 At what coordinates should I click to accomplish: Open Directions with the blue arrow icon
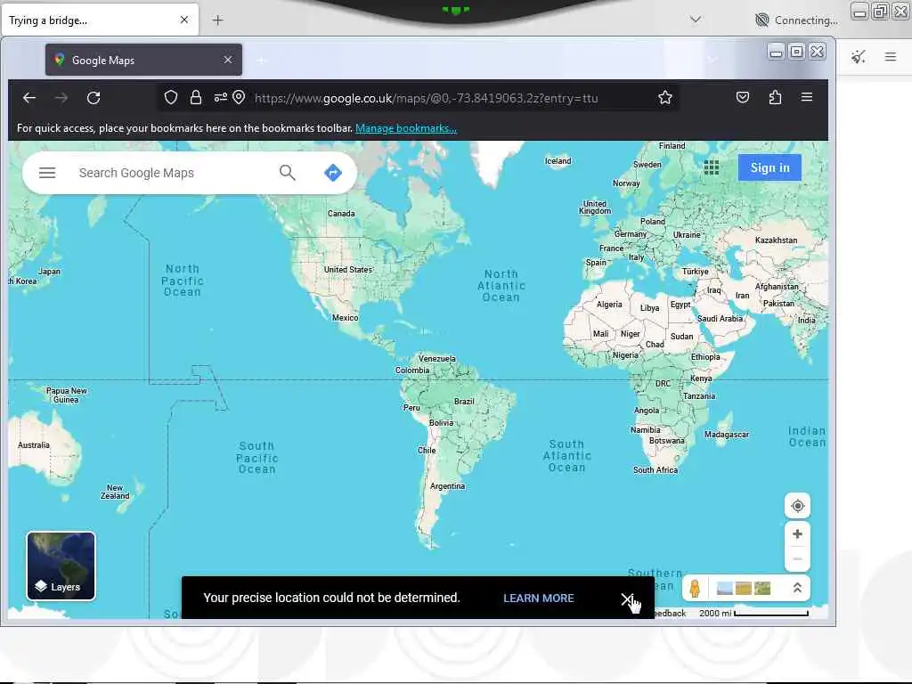[x=333, y=173]
